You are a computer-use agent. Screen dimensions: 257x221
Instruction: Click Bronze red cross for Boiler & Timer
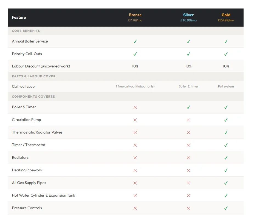(x=135, y=107)
